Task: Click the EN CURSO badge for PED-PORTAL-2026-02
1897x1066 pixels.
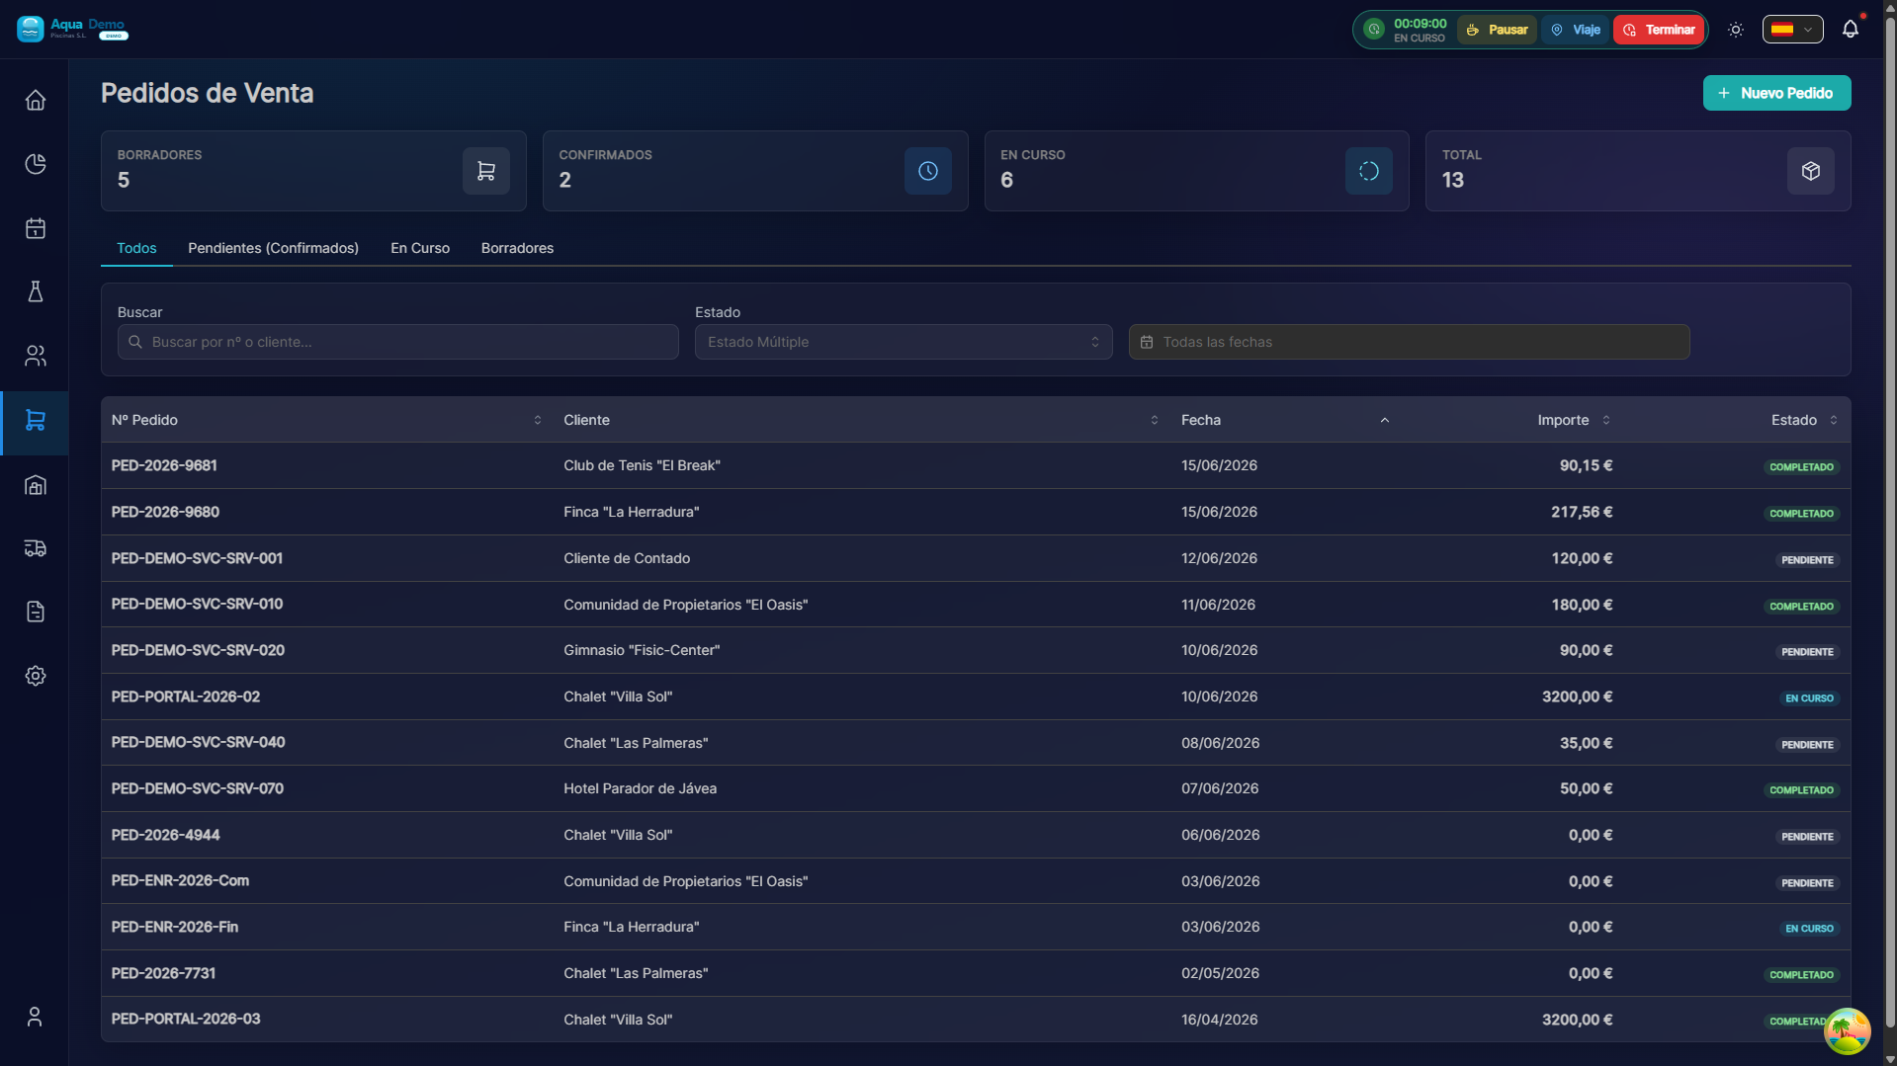Action: click(1809, 698)
